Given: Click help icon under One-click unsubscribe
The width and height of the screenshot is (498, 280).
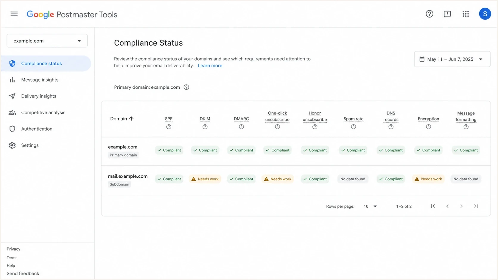Looking at the screenshot, I should [x=277, y=127].
